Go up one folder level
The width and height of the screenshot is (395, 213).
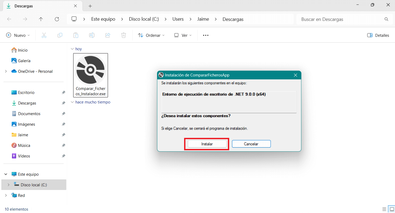[x=41, y=19]
